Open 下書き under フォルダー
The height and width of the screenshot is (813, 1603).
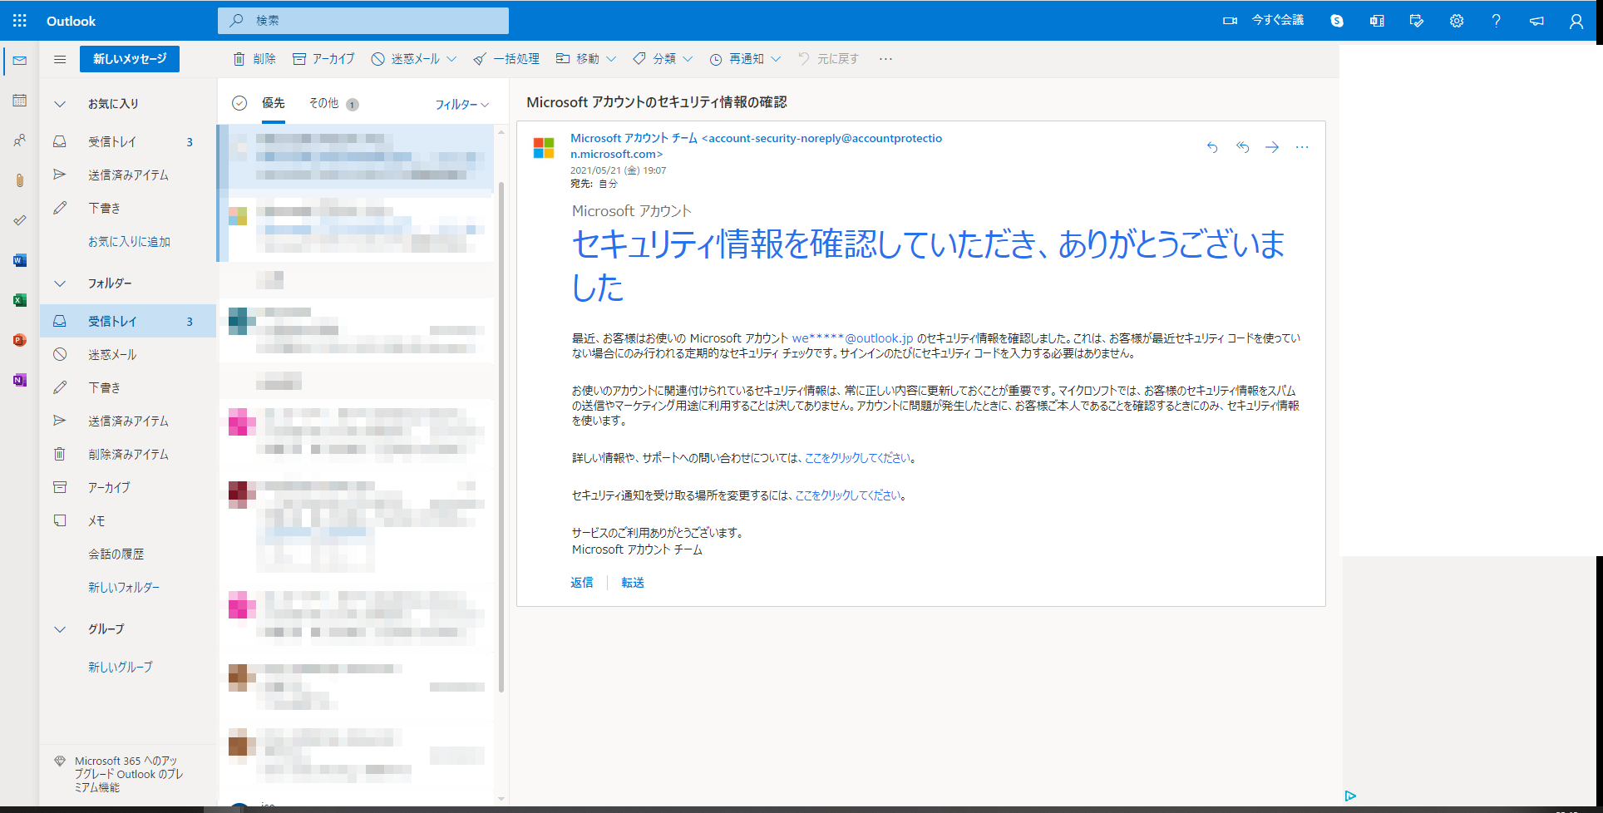128,388
